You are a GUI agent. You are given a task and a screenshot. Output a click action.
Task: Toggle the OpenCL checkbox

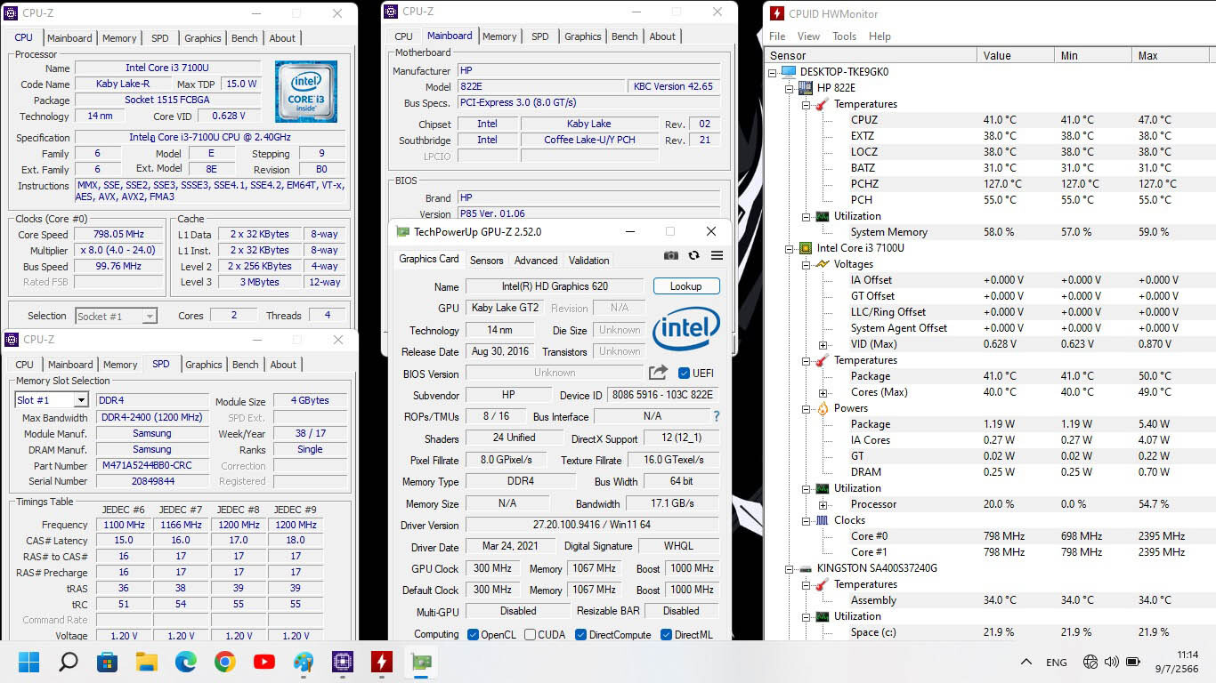(473, 634)
